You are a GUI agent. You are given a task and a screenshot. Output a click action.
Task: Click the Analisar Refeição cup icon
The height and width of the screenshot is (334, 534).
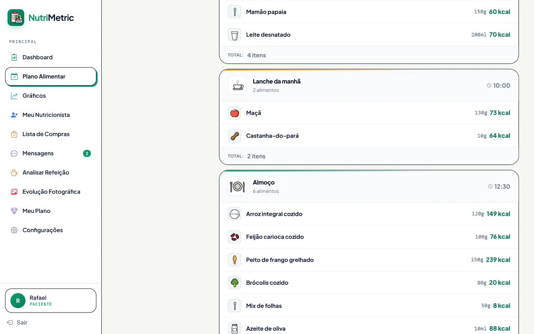point(14,172)
